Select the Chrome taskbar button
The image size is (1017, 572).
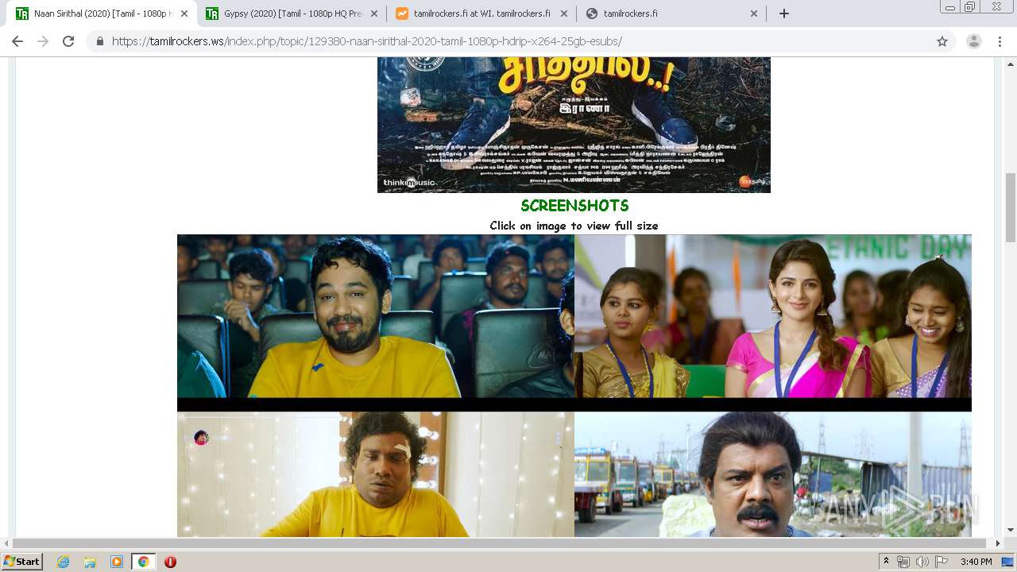pos(143,562)
